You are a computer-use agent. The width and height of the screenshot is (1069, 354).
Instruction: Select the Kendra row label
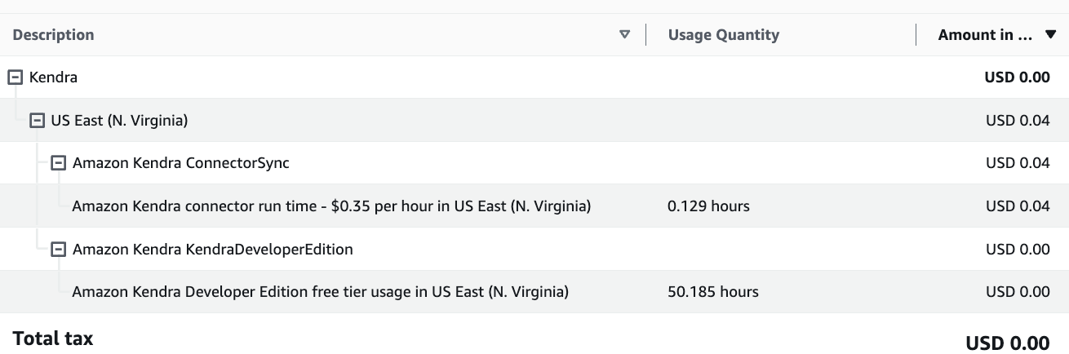tap(53, 77)
